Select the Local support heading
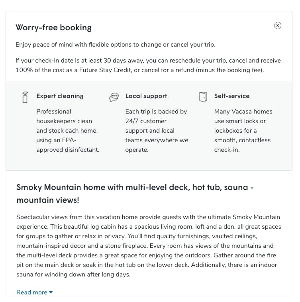The image size is (300, 302). pos(146,96)
